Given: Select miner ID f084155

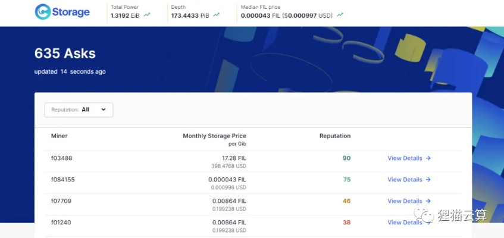Looking at the screenshot, I should click(63, 180).
